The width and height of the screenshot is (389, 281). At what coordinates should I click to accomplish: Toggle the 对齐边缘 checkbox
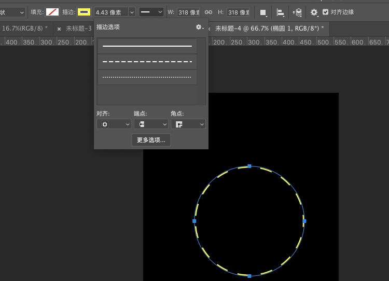click(325, 12)
